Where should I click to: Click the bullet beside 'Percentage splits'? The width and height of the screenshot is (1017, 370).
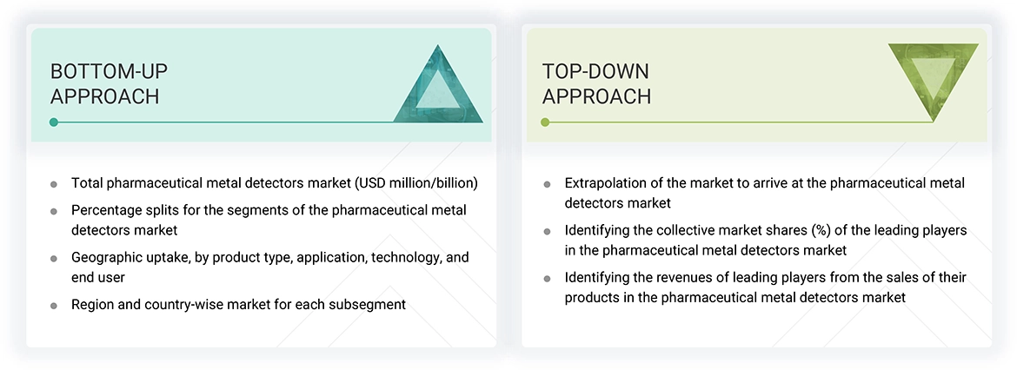click(54, 211)
